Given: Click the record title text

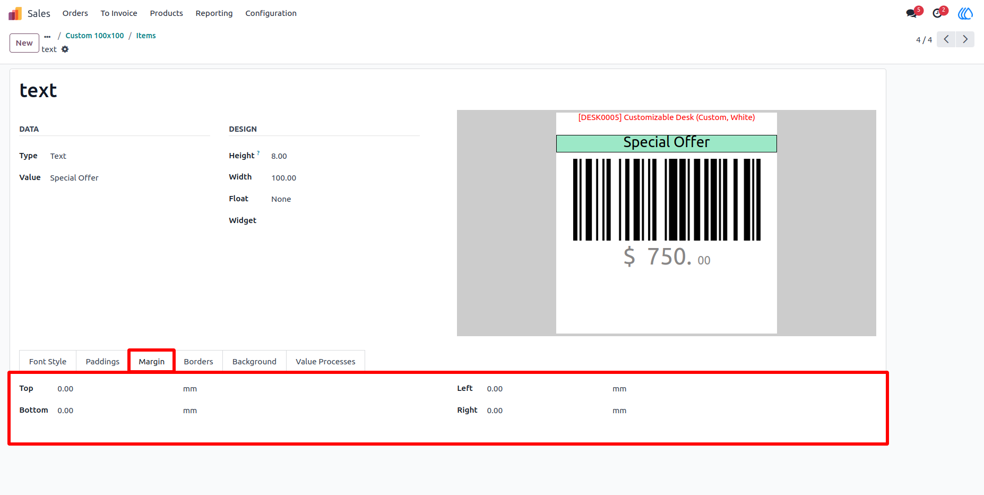Looking at the screenshot, I should pos(38,91).
